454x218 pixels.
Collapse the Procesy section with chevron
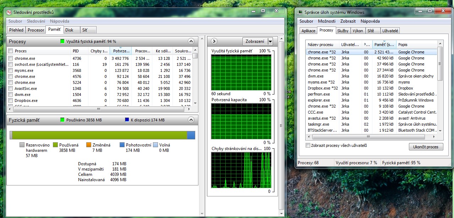[x=191, y=41]
